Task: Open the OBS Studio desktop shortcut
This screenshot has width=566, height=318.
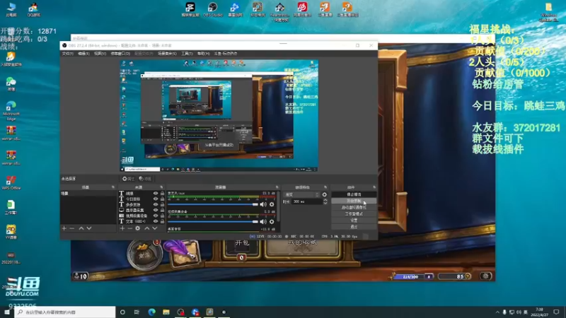Action: tap(213, 10)
